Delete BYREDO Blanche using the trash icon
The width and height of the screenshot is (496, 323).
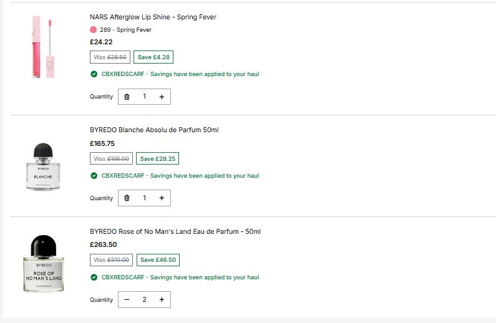click(x=127, y=198)
